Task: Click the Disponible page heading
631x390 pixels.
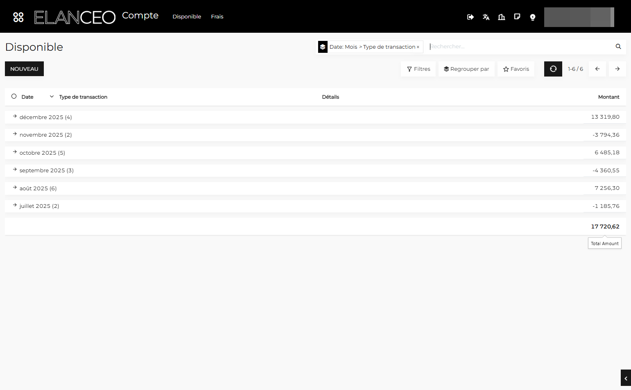Action: [34, 47]
